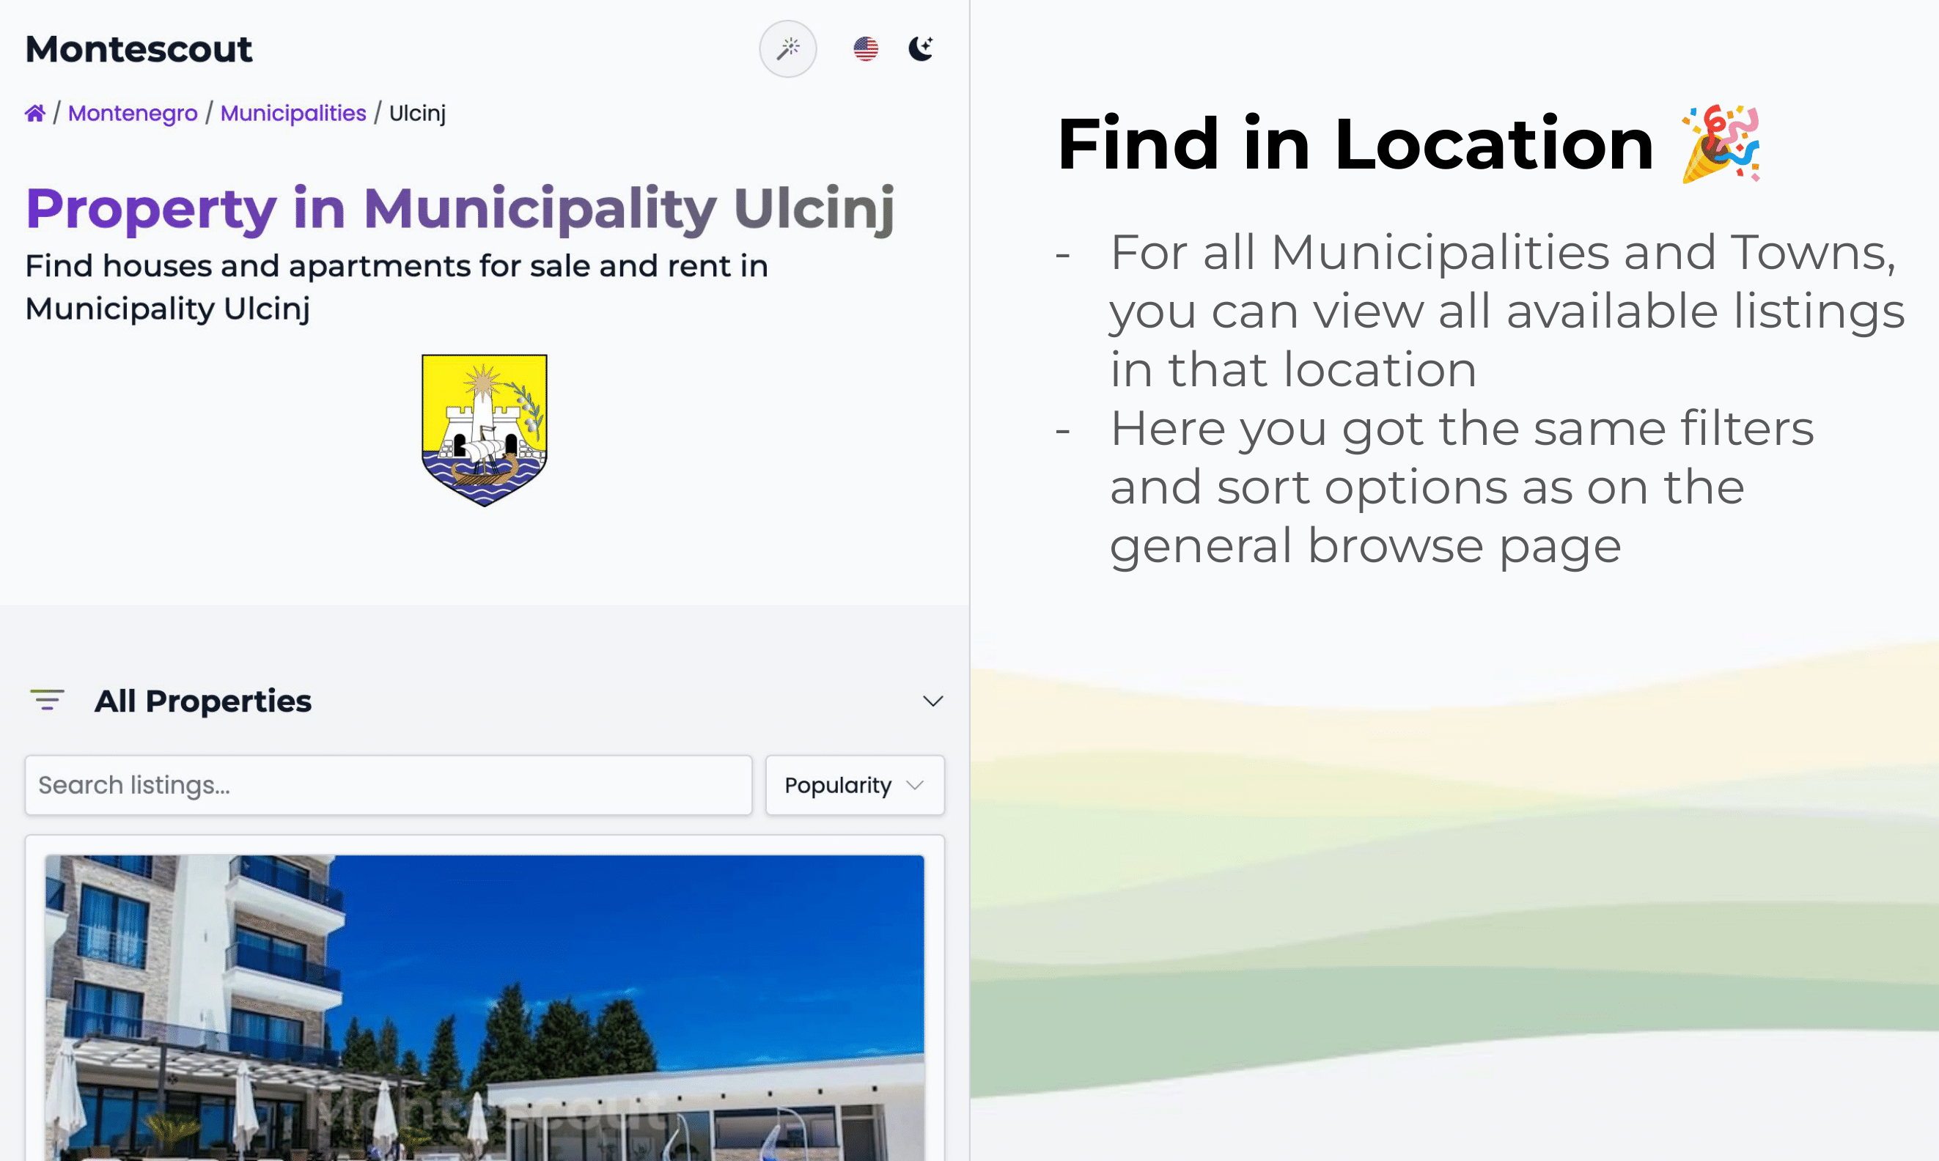
Task: Open the Montenegro breadcrumb link
Action: [132, 114]
